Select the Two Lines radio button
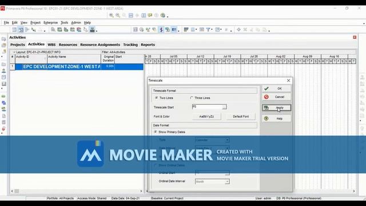The image size is (366, 206). 156,98
